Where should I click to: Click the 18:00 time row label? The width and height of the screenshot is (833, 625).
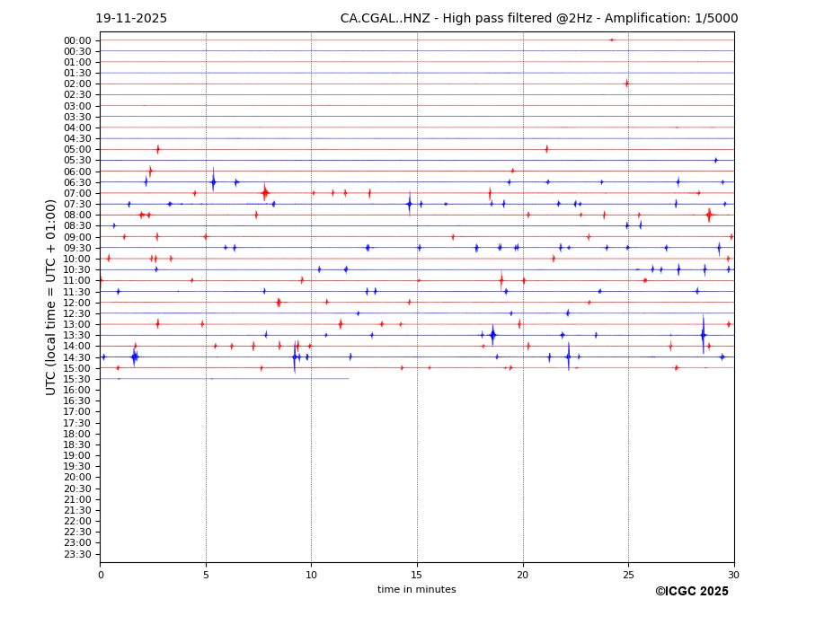coord(77,434)
